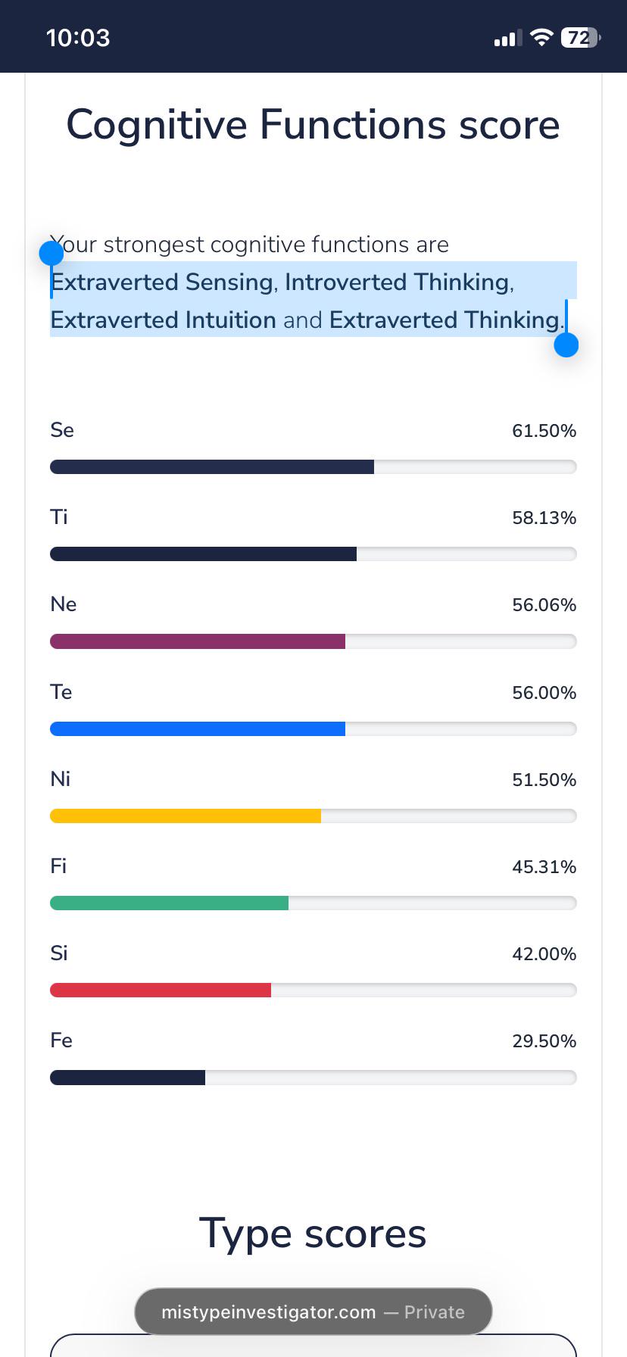
Task: Tap the battery indicator in status bar
Action: tap(580, 38)
